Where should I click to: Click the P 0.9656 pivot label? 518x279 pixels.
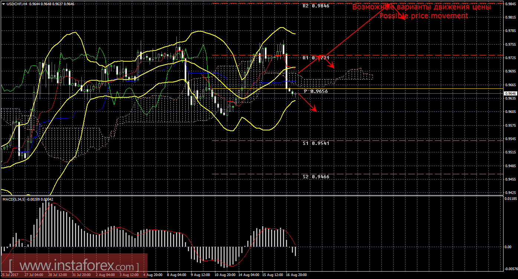pyautogui.click(x=316, y=91)
